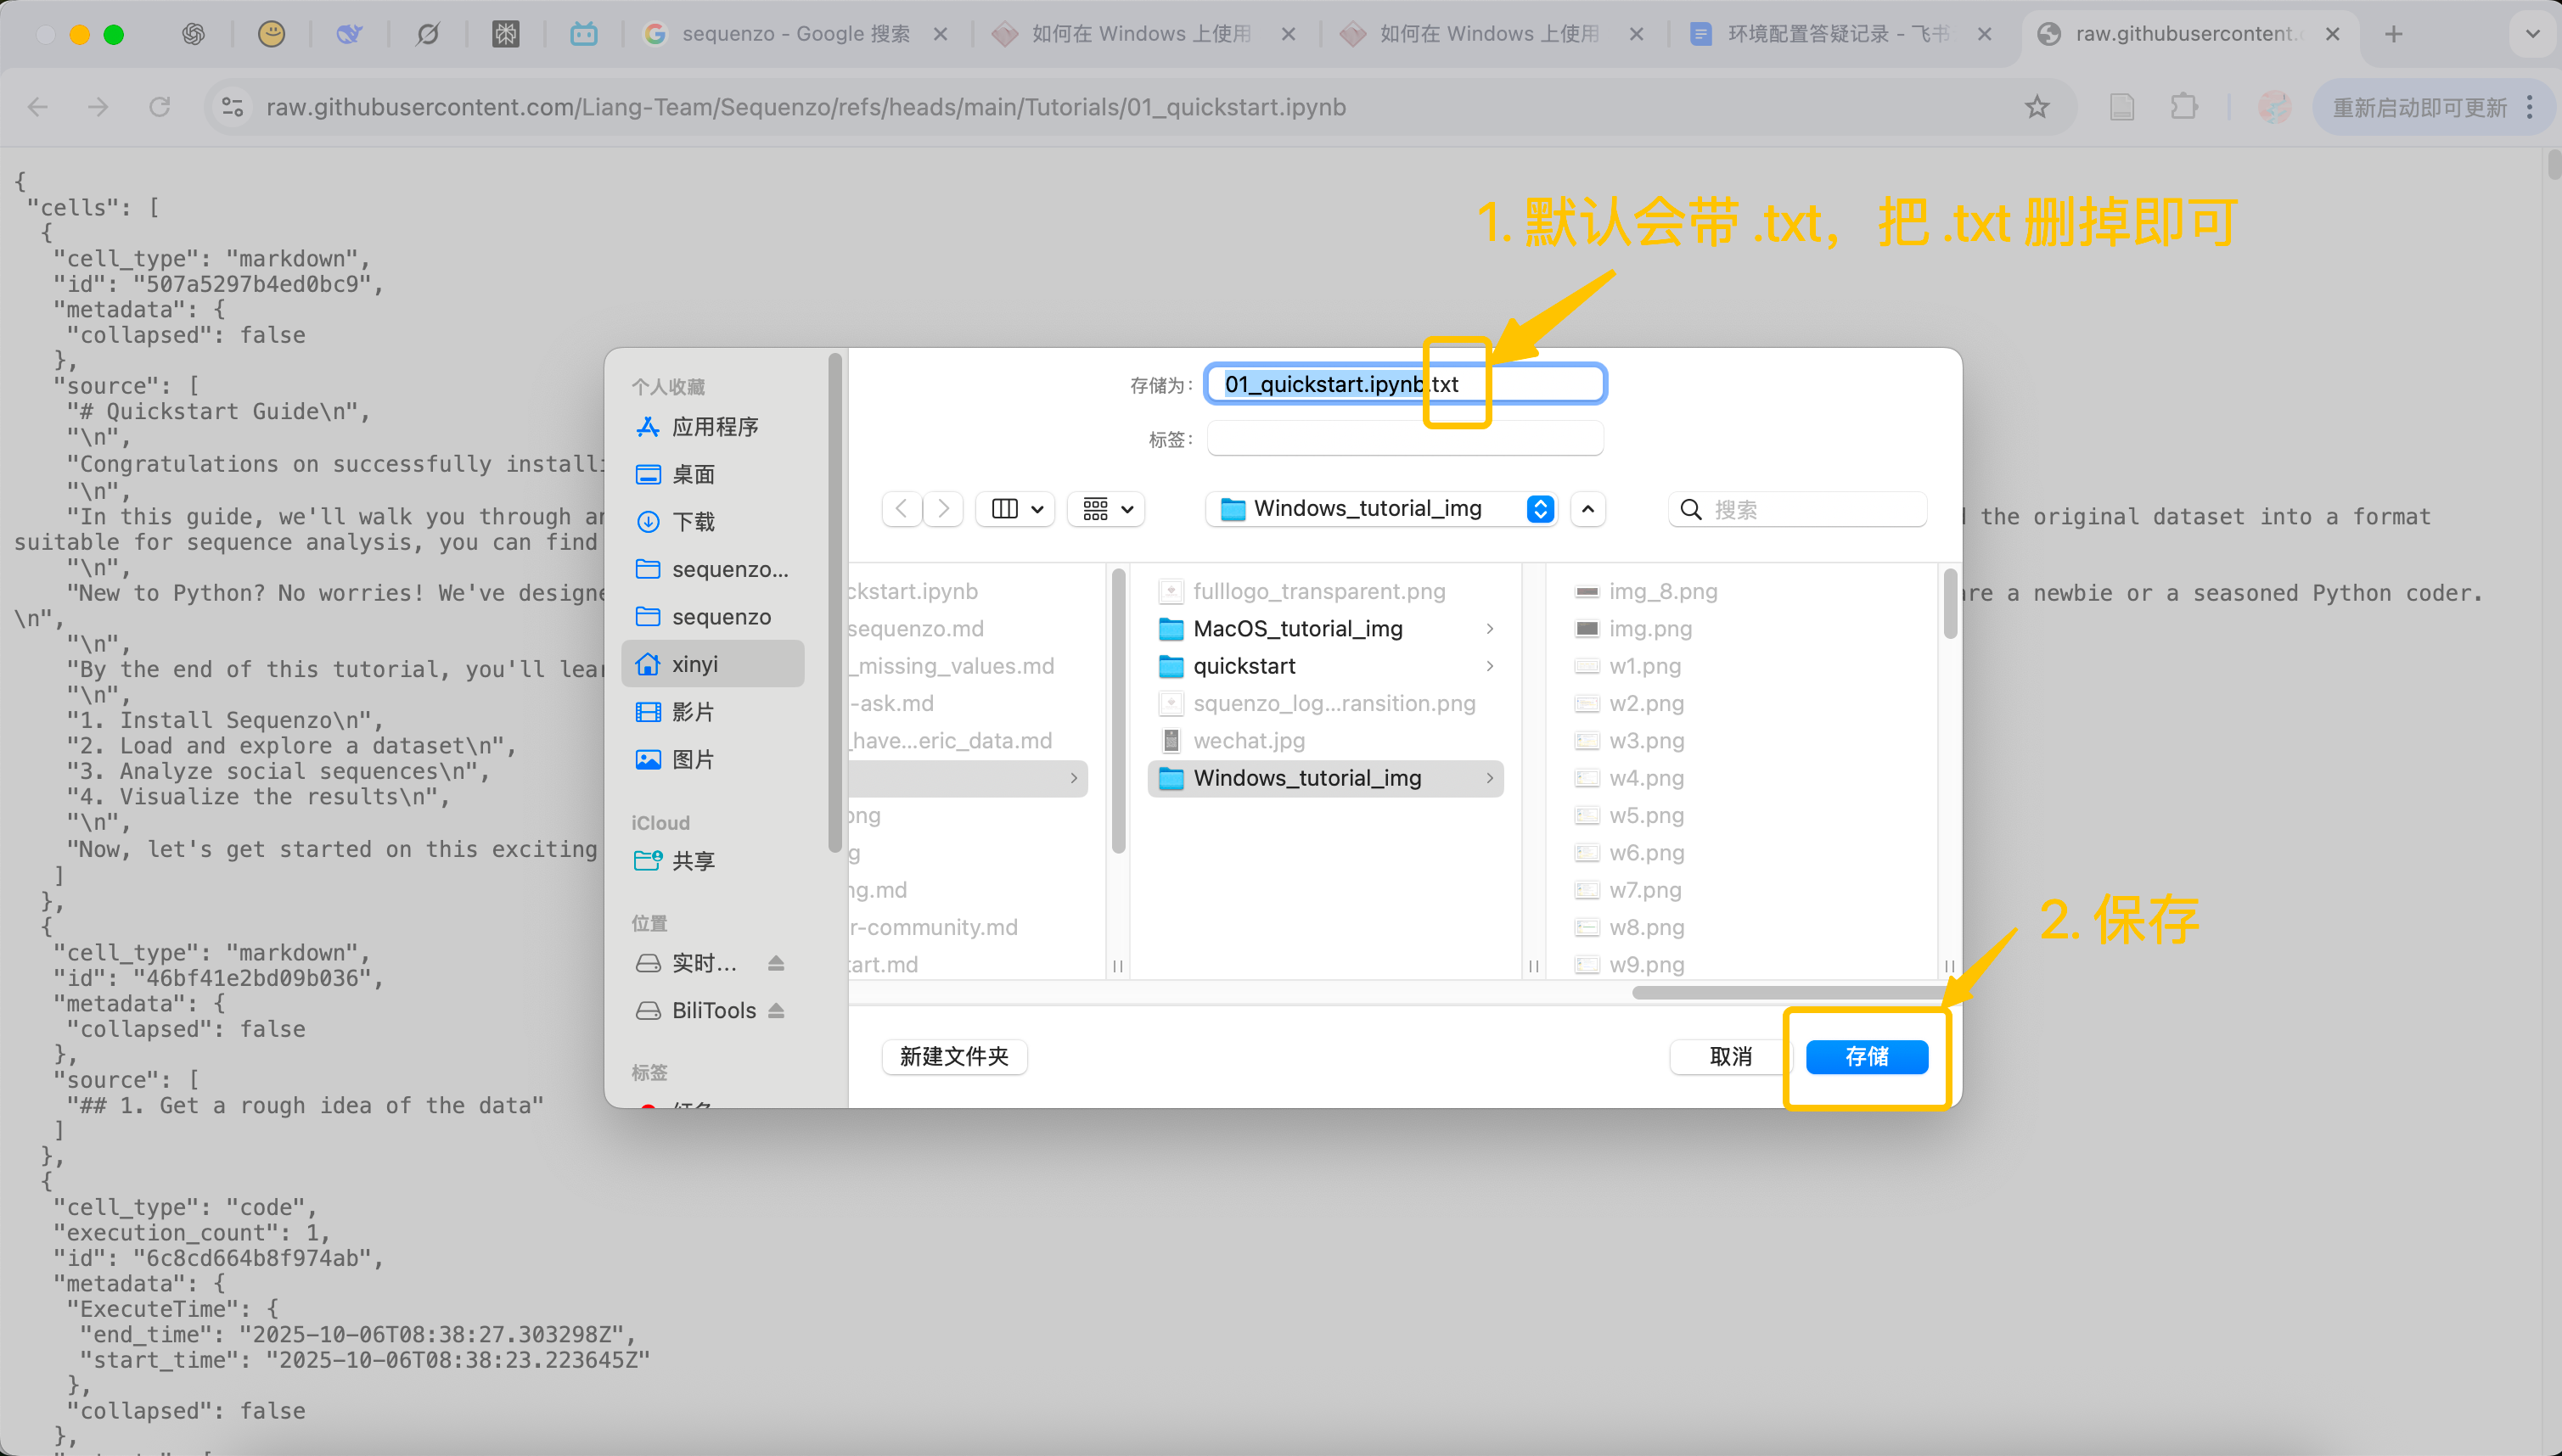The image size is (2562, 1456).
Task: Open the browser extensions puzzle icon
Action: click(x=2184, y=107)
